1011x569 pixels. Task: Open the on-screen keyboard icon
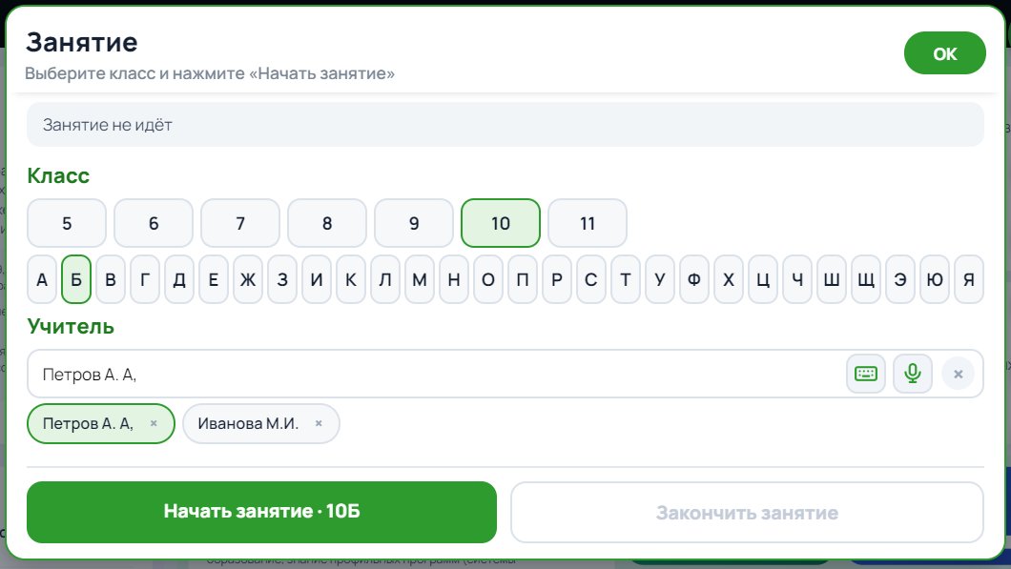click(x=865, y=374)
